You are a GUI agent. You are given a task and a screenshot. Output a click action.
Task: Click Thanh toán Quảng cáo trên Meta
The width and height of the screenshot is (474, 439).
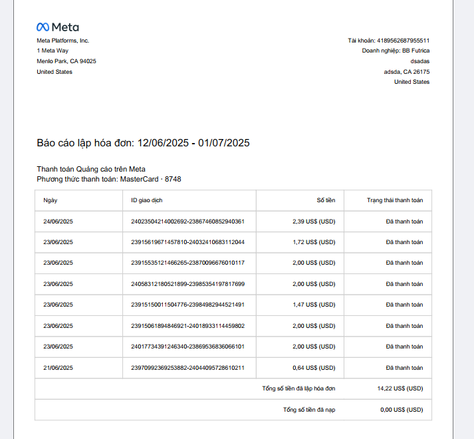tap(91, 169)
